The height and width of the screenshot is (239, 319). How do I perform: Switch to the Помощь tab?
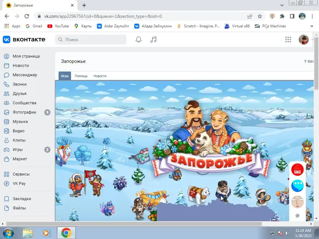(x=81, y=76)
